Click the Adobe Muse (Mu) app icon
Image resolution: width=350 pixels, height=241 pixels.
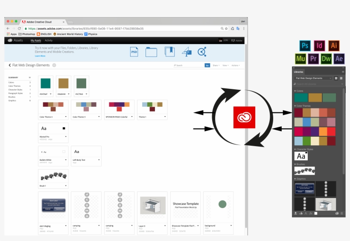[x=301, y=59]
